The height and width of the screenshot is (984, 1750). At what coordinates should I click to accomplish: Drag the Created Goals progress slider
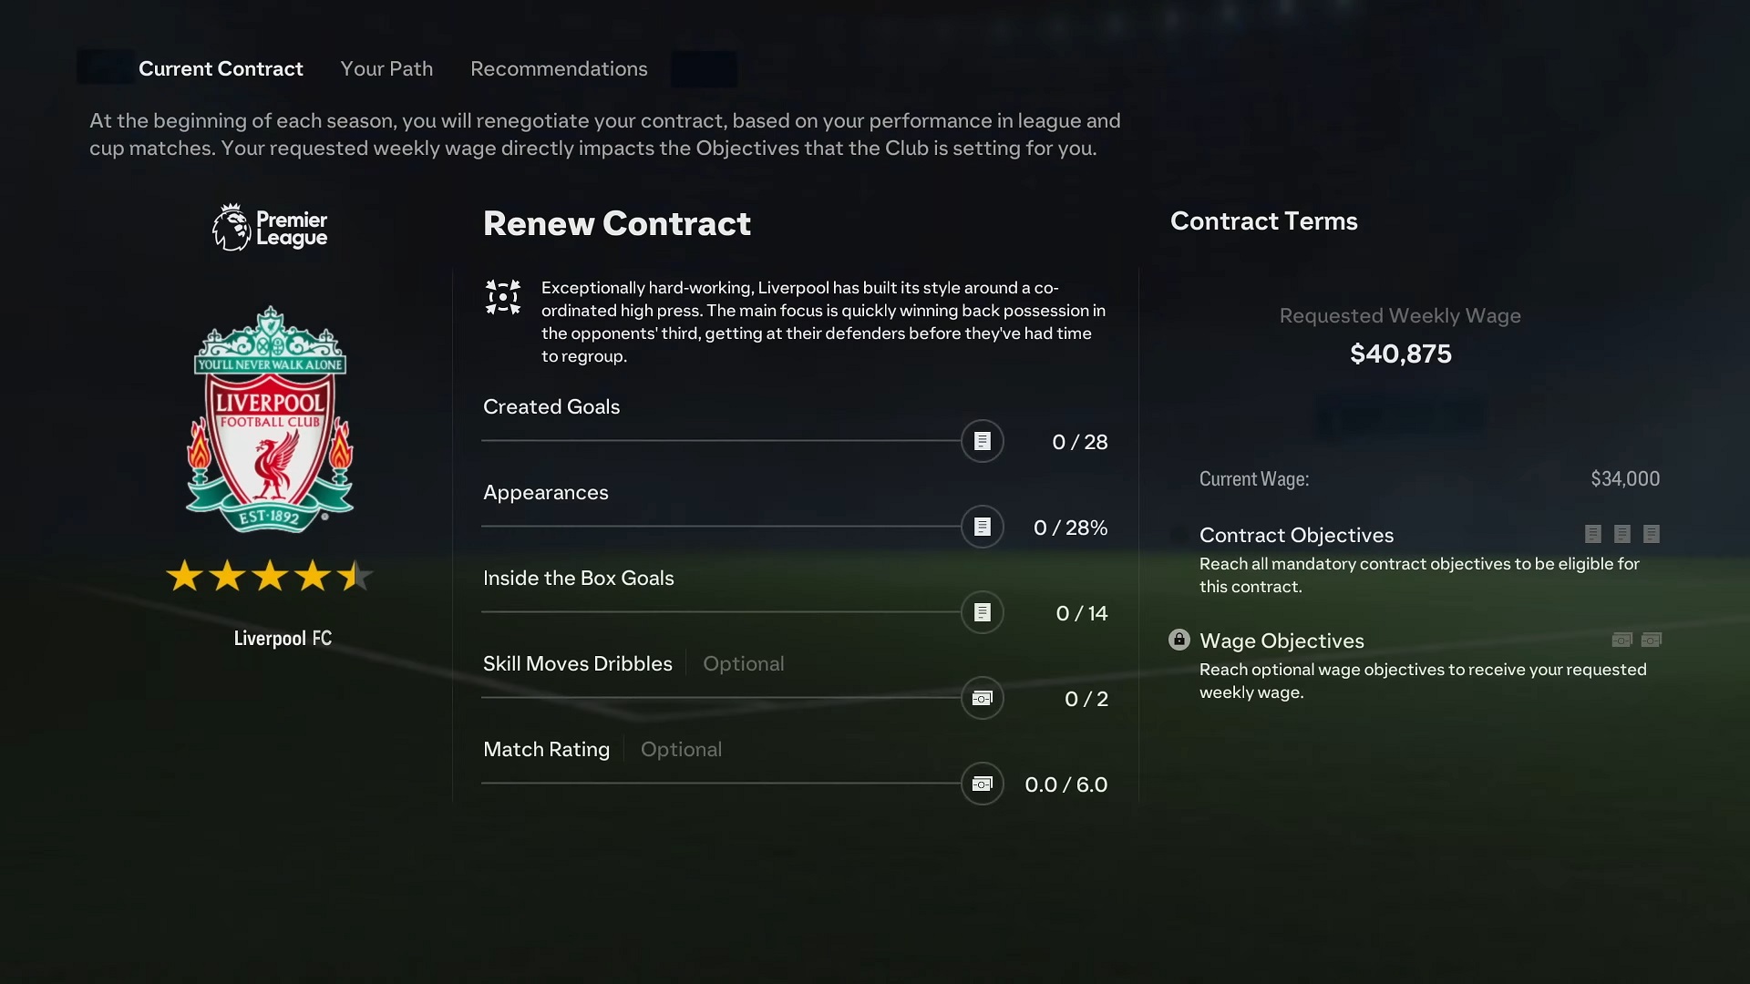982,441
